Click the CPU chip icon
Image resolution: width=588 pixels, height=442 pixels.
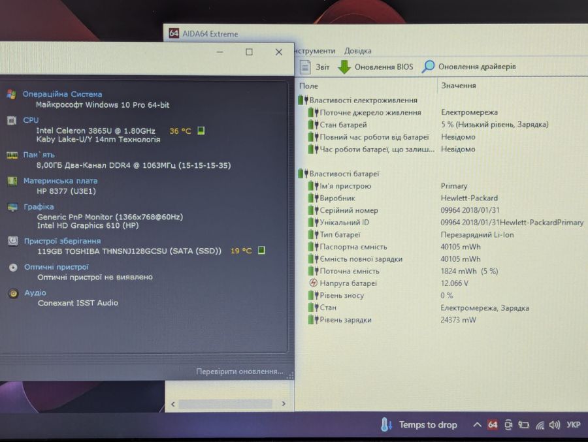[12, 120]
